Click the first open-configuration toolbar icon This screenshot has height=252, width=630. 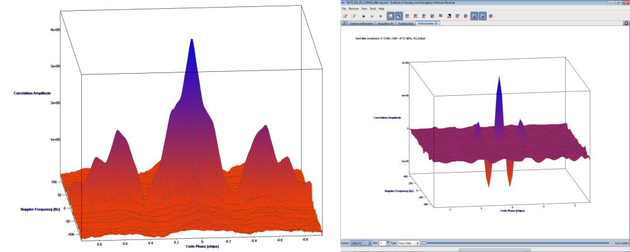point(345,16)
